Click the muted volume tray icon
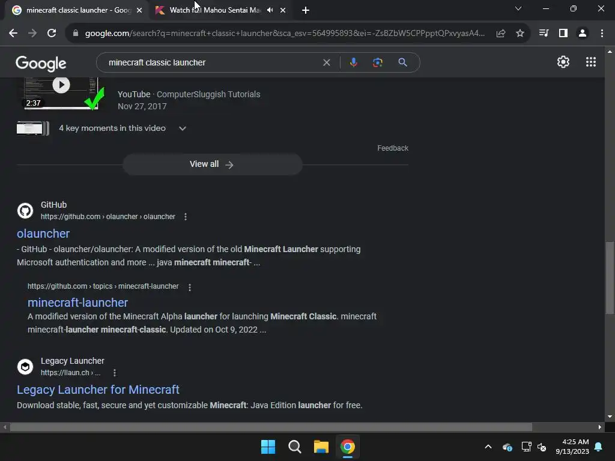Viewport: 615px width, 461px height. pos(542,447)
